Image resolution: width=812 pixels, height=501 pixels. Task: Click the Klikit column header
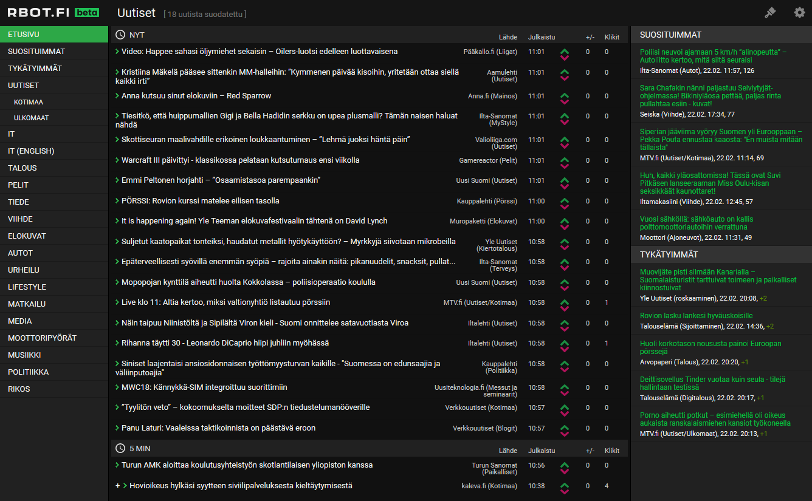tap(612, 36)
